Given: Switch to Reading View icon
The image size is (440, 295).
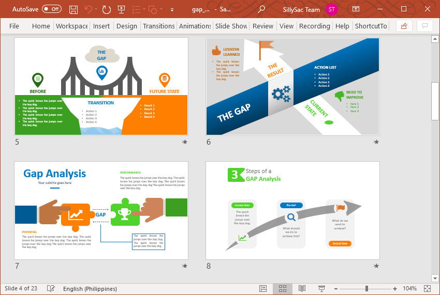Looking at the screenshot, I should [x=302, y=288].
